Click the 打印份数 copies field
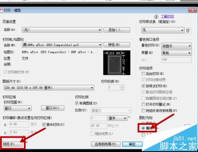 point(114,87)
